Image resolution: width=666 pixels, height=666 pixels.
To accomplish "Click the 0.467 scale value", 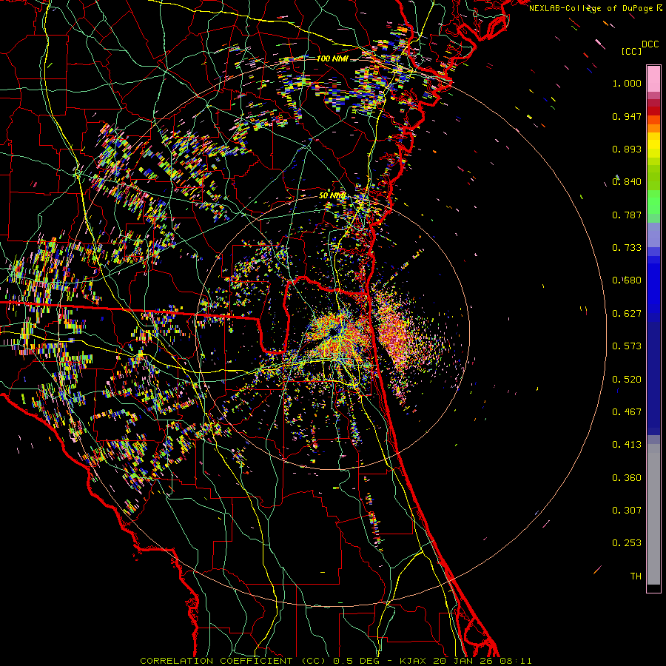I will click(x=627, y=412).
